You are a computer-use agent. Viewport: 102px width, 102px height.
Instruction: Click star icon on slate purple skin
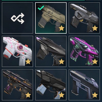coord(95,95)
